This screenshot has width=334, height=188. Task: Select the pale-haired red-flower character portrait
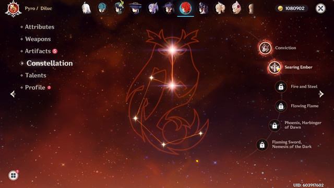[236, 8]
